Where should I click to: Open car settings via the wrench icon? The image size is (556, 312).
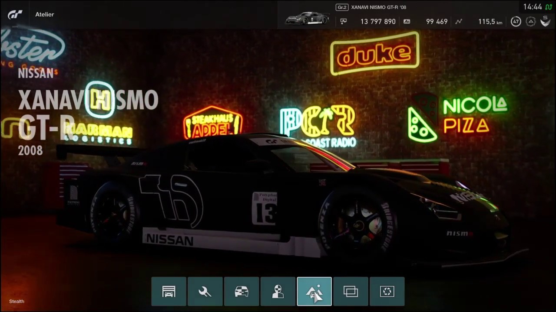tap(205, 292)
